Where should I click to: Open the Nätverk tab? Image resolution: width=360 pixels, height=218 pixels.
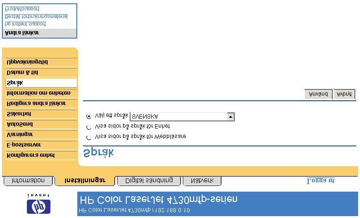point(202,181)
